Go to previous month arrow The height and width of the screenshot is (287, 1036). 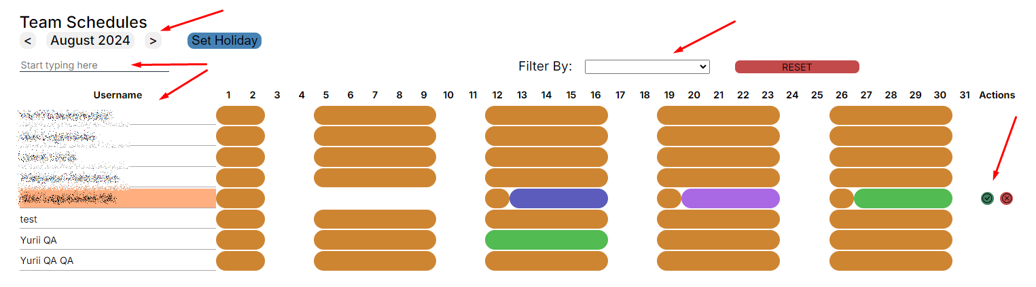(x=28, y=41)
